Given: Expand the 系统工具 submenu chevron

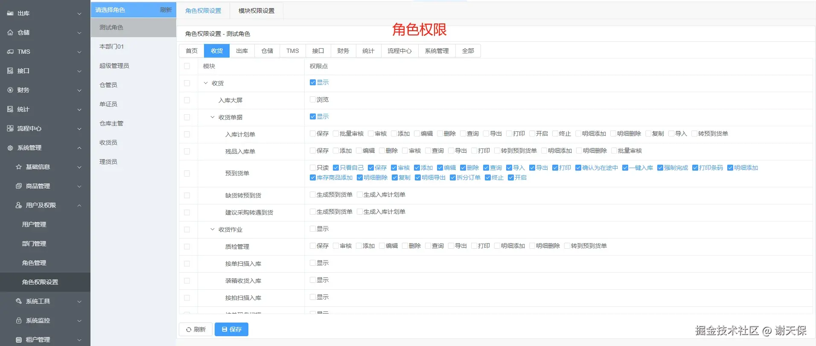Looking at the screenshot, I should pyautogui.click(x=79, y=302).
